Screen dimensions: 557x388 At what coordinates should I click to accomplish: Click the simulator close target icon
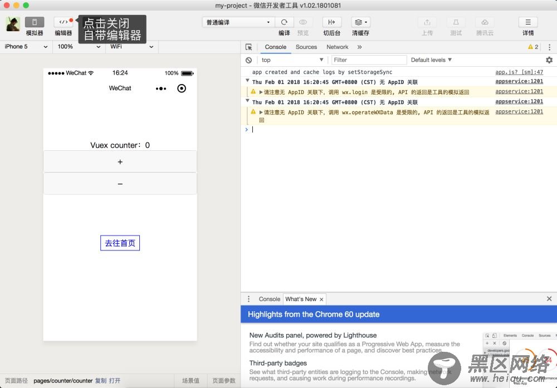tap(182, 89)
